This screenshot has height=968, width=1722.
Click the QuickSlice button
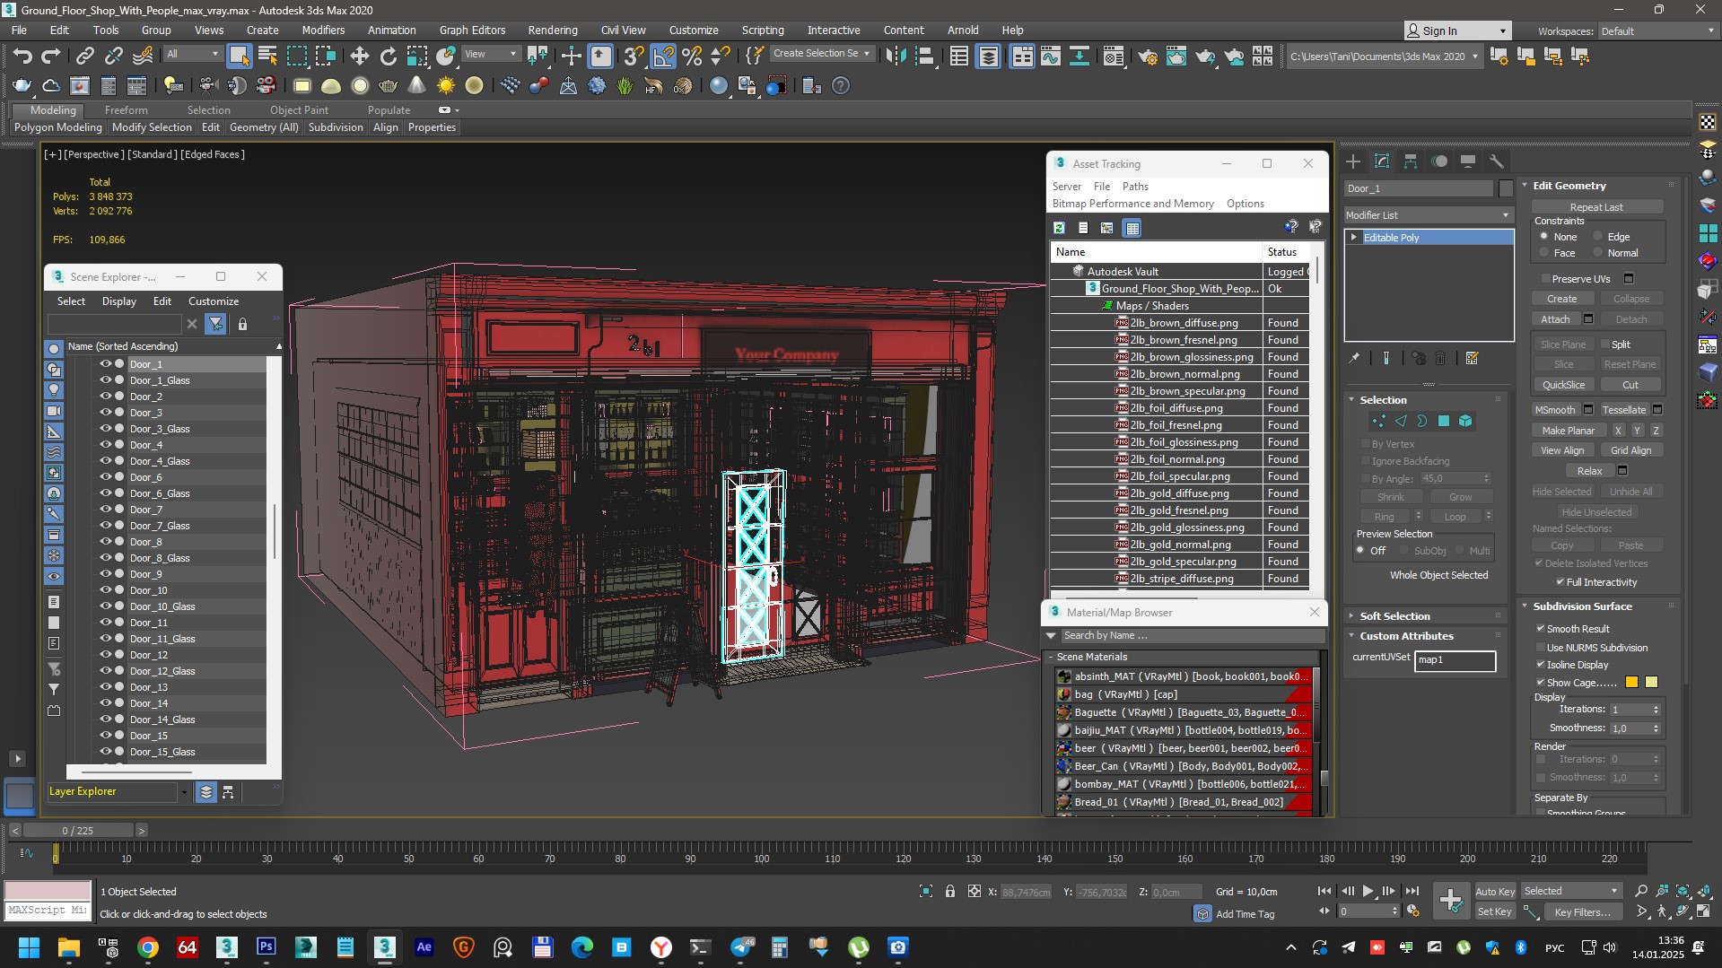click(1563, 385)
